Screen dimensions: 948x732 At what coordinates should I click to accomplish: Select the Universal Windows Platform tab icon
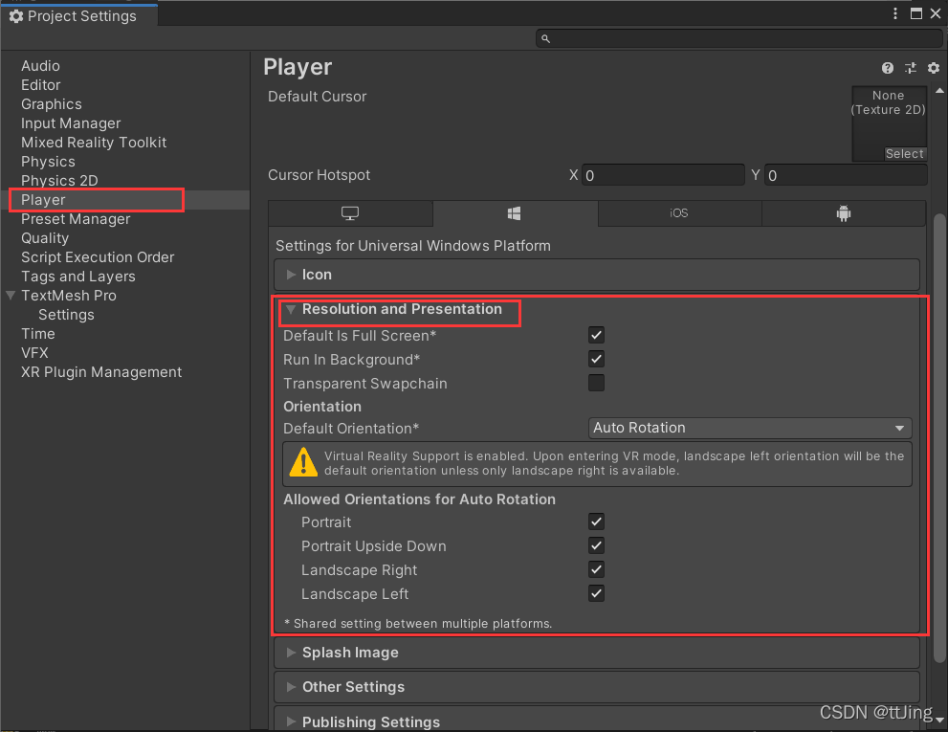(515, 212)
